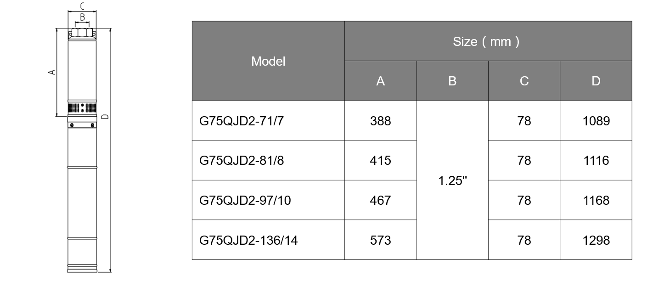The width and height of the screenshot is (670, 287).
Task: Click the dimension A label beside pump
Action: point(52,72)
